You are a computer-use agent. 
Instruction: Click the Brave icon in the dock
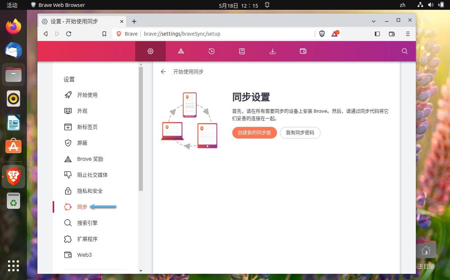click(13, 177)
